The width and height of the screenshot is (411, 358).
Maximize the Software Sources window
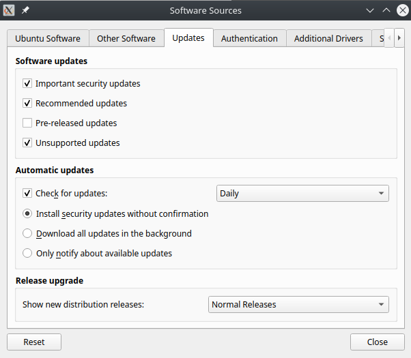[x=386, y=10]
